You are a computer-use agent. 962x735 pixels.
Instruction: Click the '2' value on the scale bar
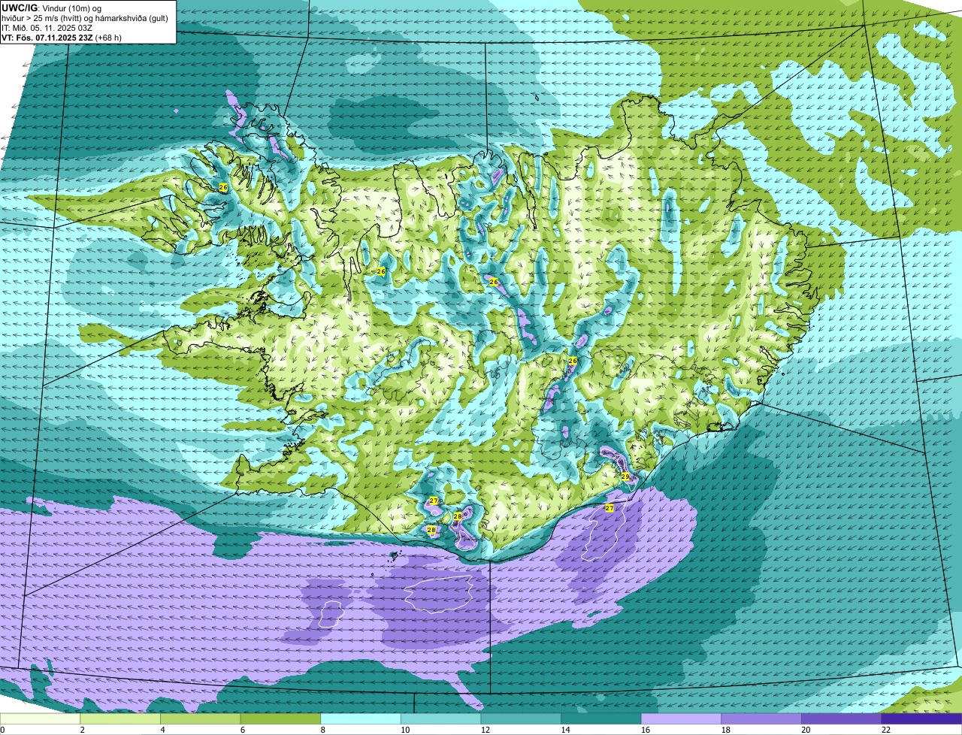pyautogui.click(x=82, y=729)
